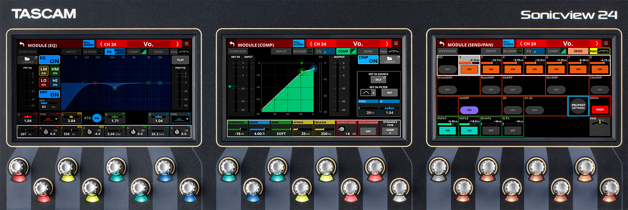
Task: Toggle the EQ ON switch
Action: click(x=49, y=60)
